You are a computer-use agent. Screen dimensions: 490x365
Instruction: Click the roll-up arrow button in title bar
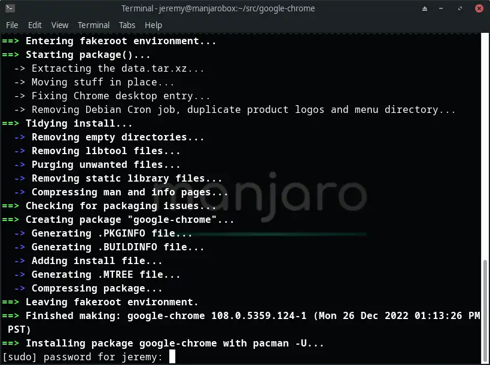pyautogui.click(x=425, y=8)
